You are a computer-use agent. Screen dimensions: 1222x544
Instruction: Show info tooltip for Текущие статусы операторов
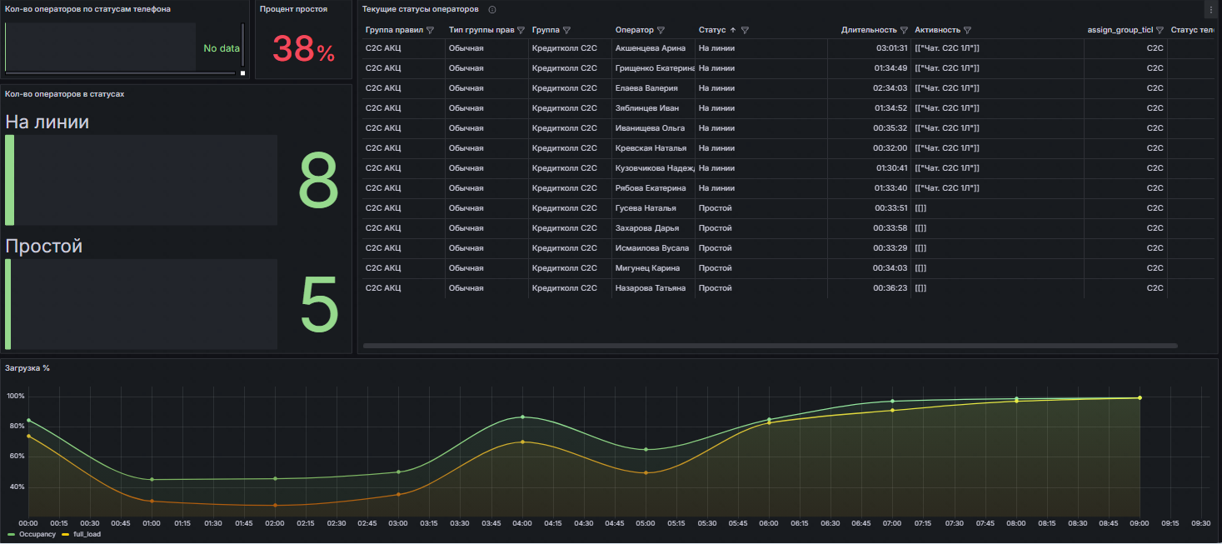492,9
